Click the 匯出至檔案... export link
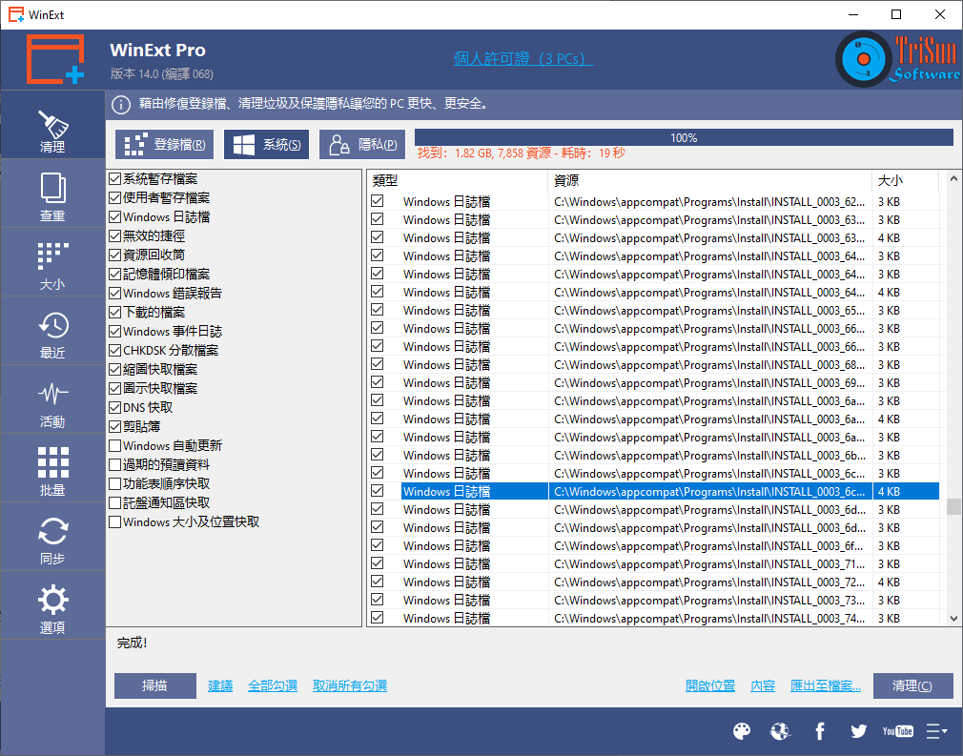963x756 pixels. [826, 686]
